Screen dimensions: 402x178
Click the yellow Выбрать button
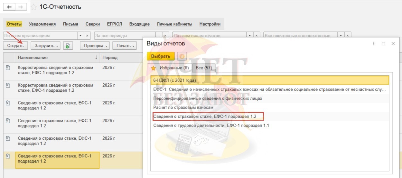click(161, 56)
